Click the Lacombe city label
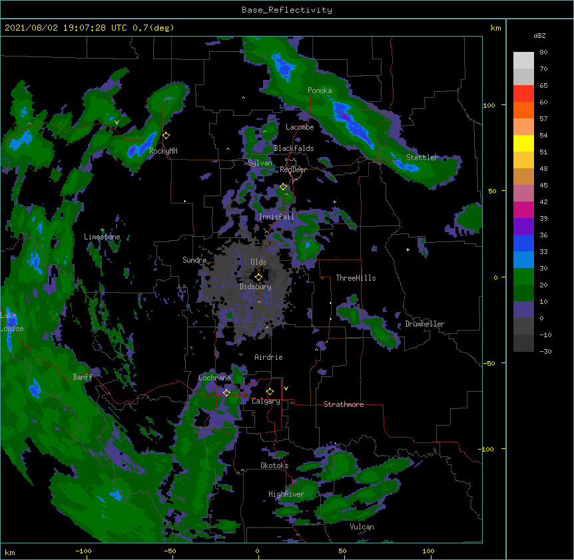This screenshot has width=574, height=560. point(300,127)
